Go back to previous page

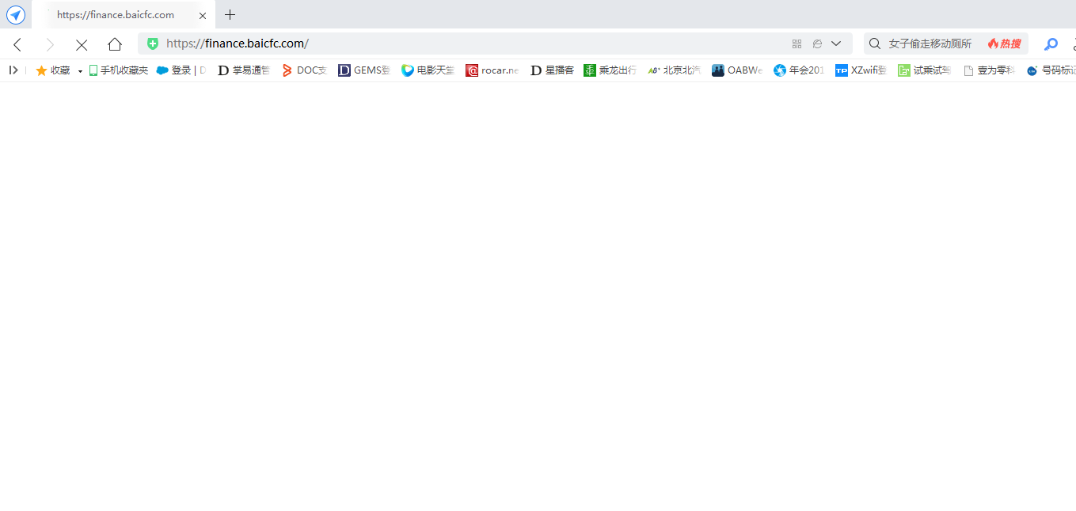coord(17,44)
